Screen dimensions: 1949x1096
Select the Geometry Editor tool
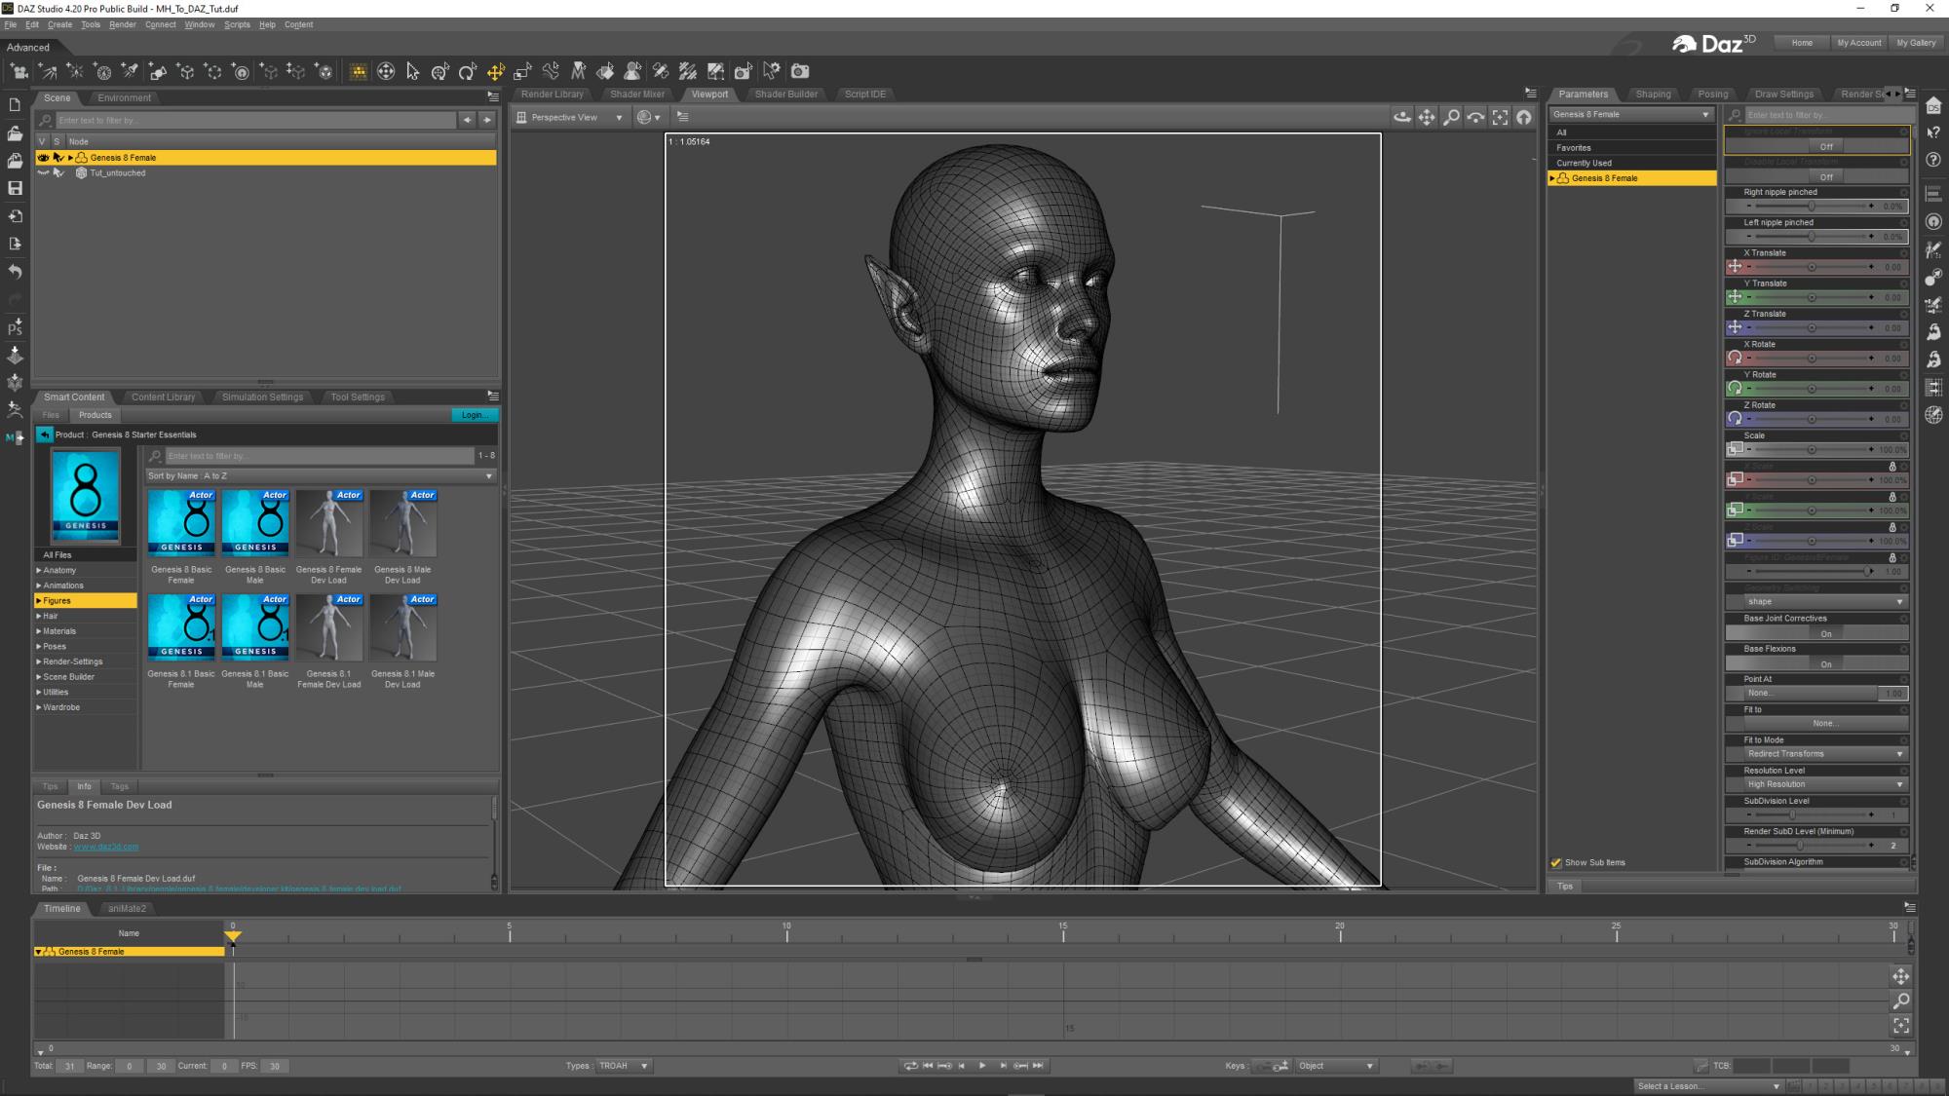715,71
